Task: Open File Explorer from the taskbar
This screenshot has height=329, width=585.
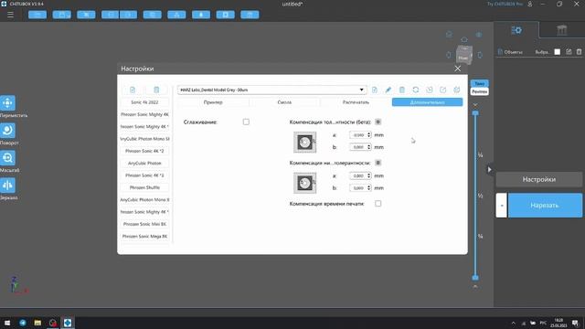Action: (x=37, y=323)
